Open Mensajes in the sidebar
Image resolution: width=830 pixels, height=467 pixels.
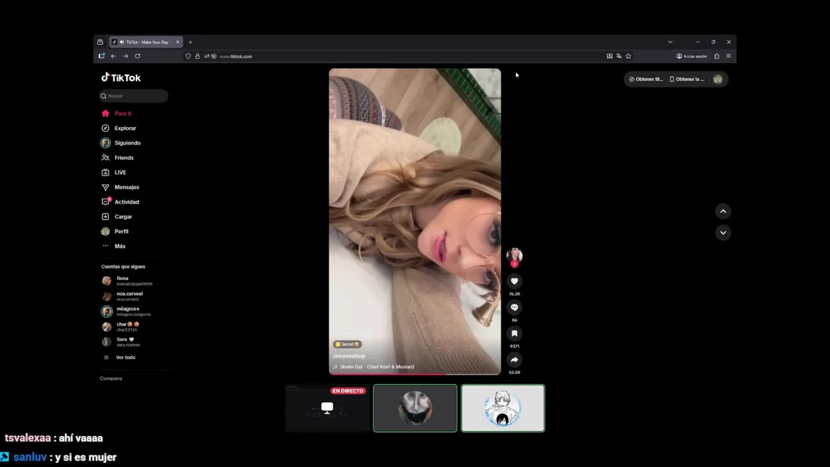126,187
